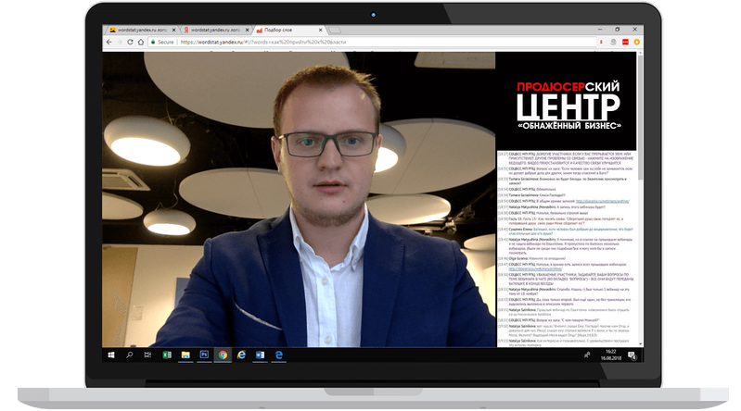Reload the wordstat page

(x=130, y=42)
